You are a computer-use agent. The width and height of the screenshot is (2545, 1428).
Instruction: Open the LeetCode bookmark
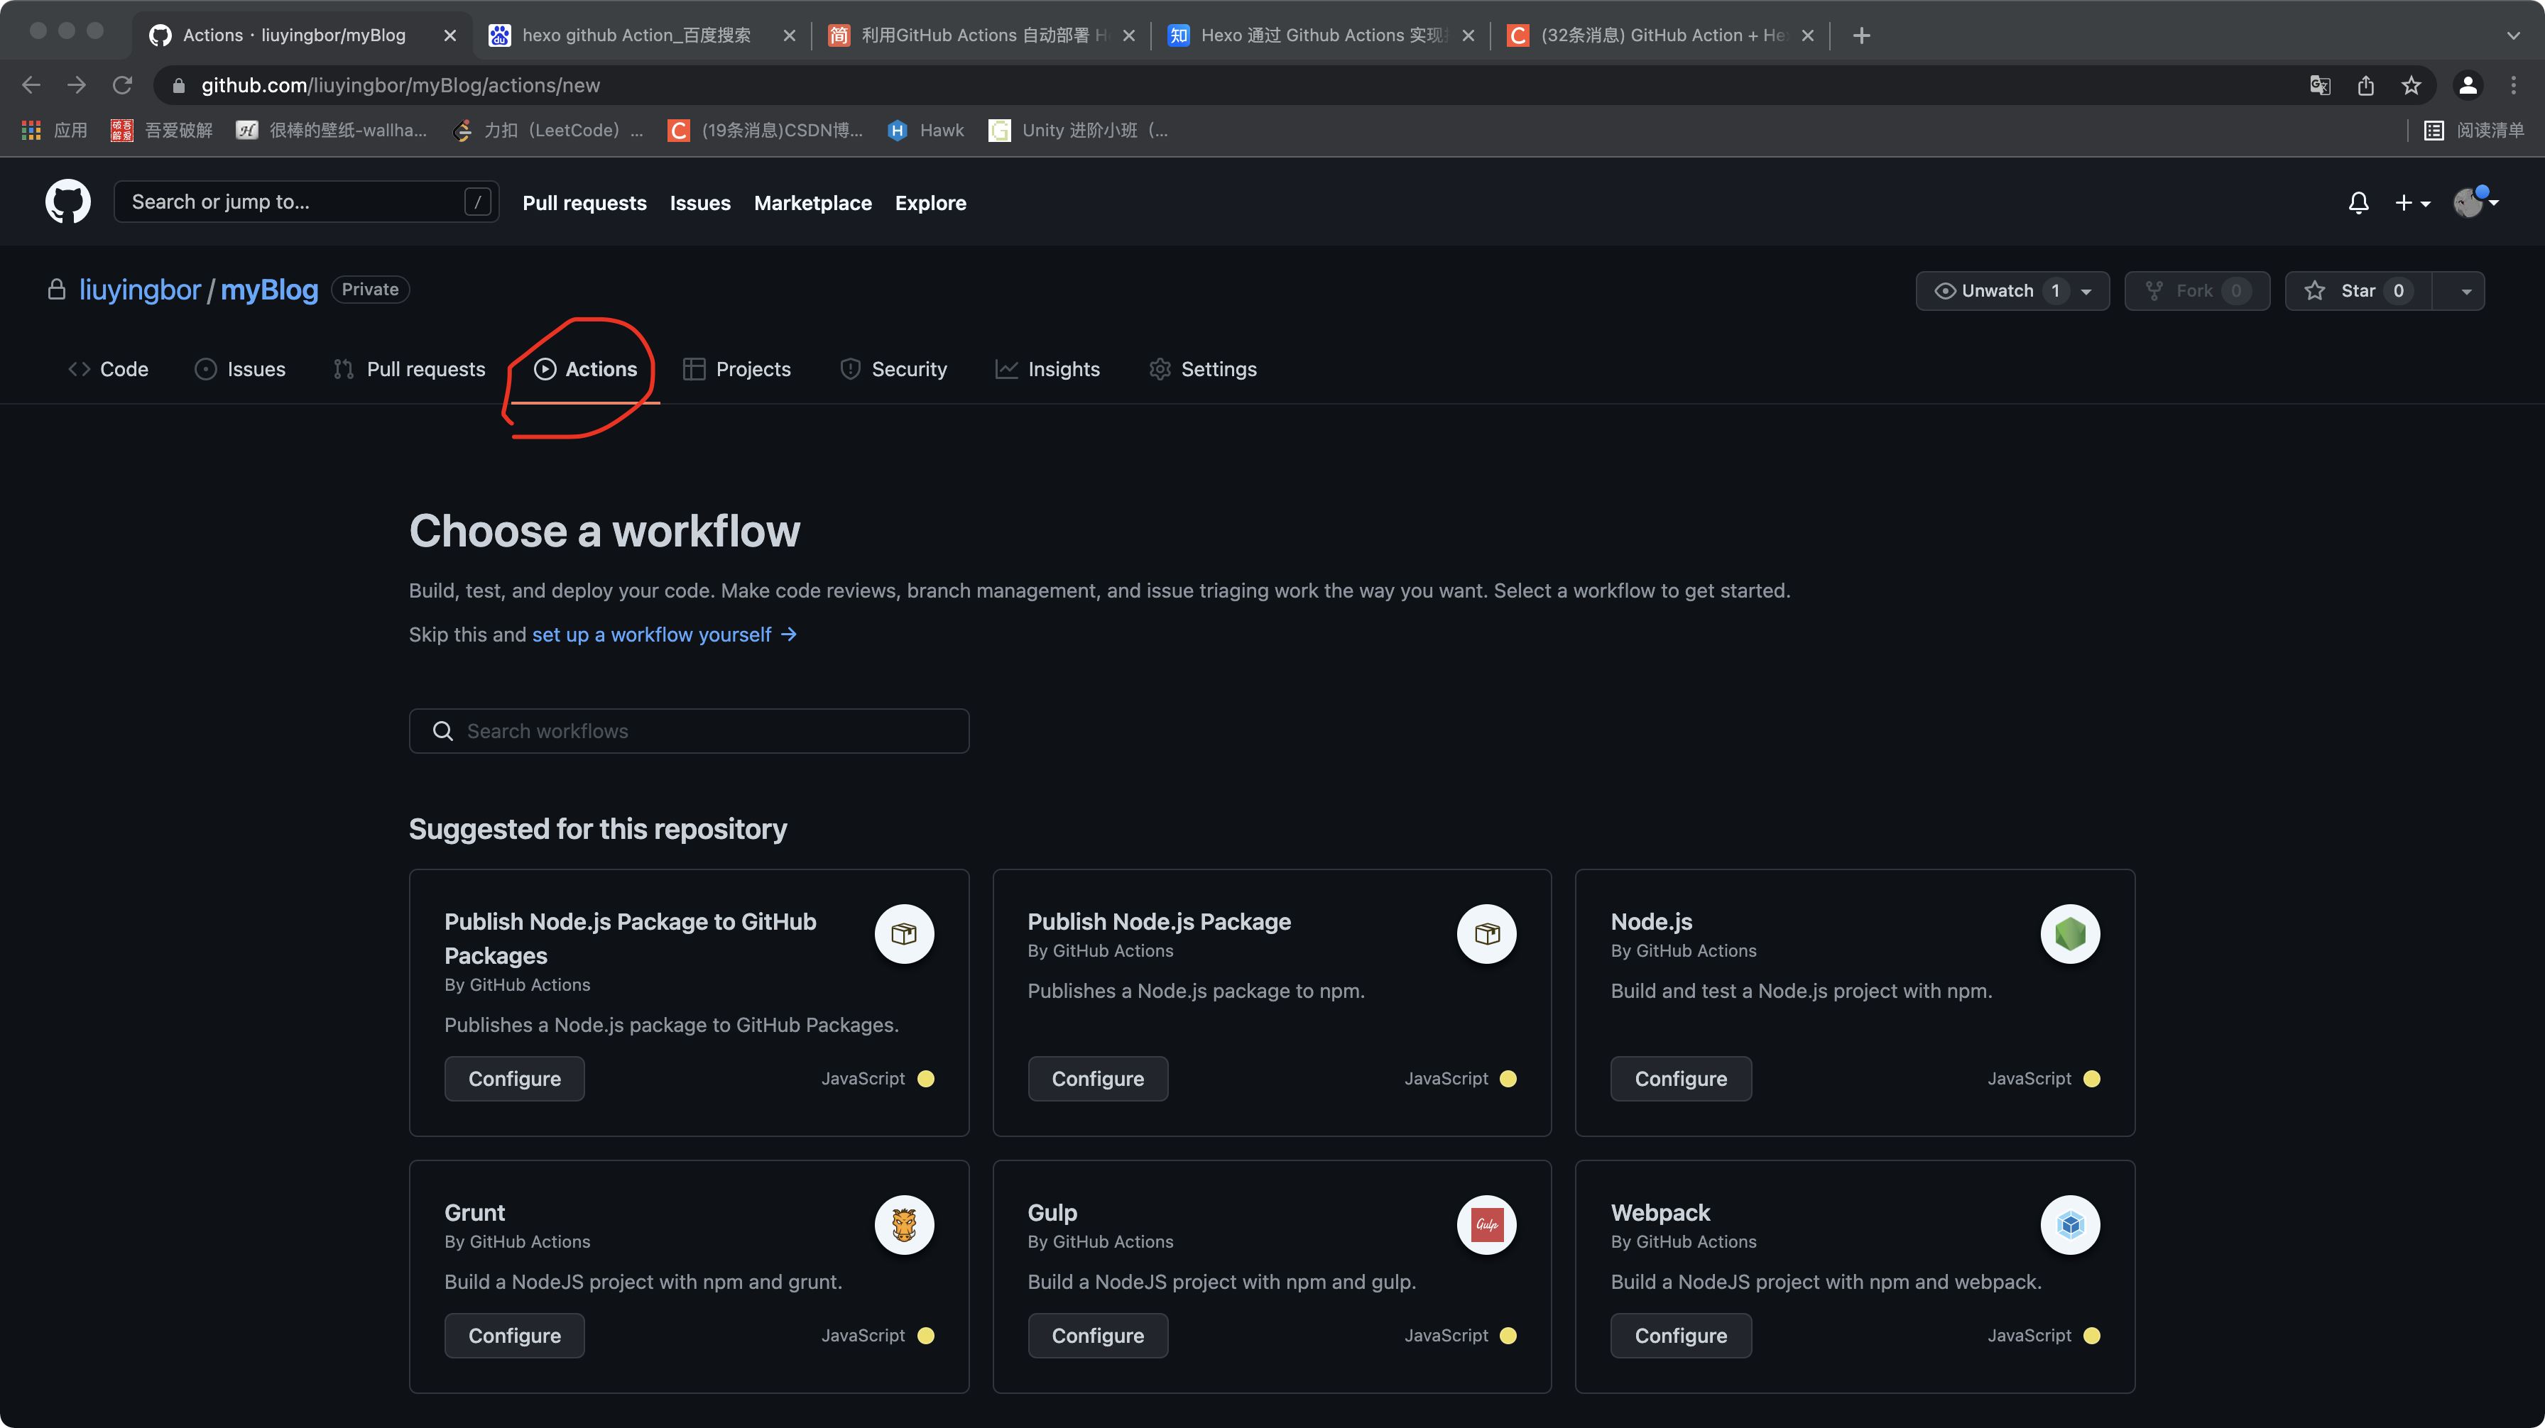[x=548, y=131]
